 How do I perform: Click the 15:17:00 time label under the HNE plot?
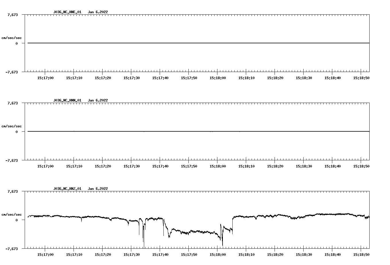tap(45, 78)
